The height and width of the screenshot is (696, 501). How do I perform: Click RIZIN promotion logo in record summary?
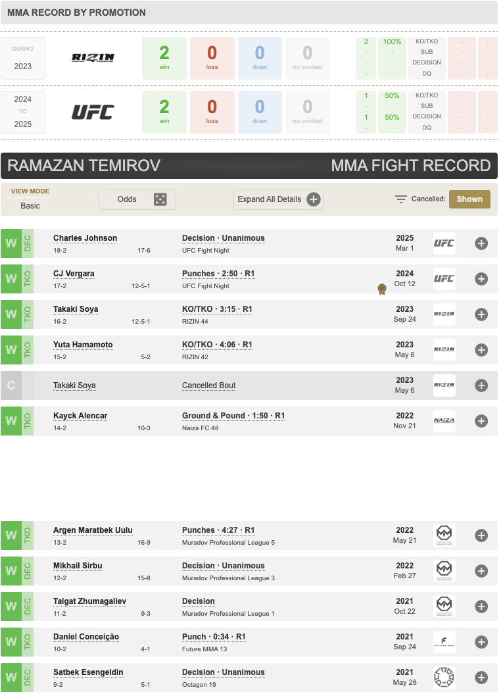click(x=93, y=58)
